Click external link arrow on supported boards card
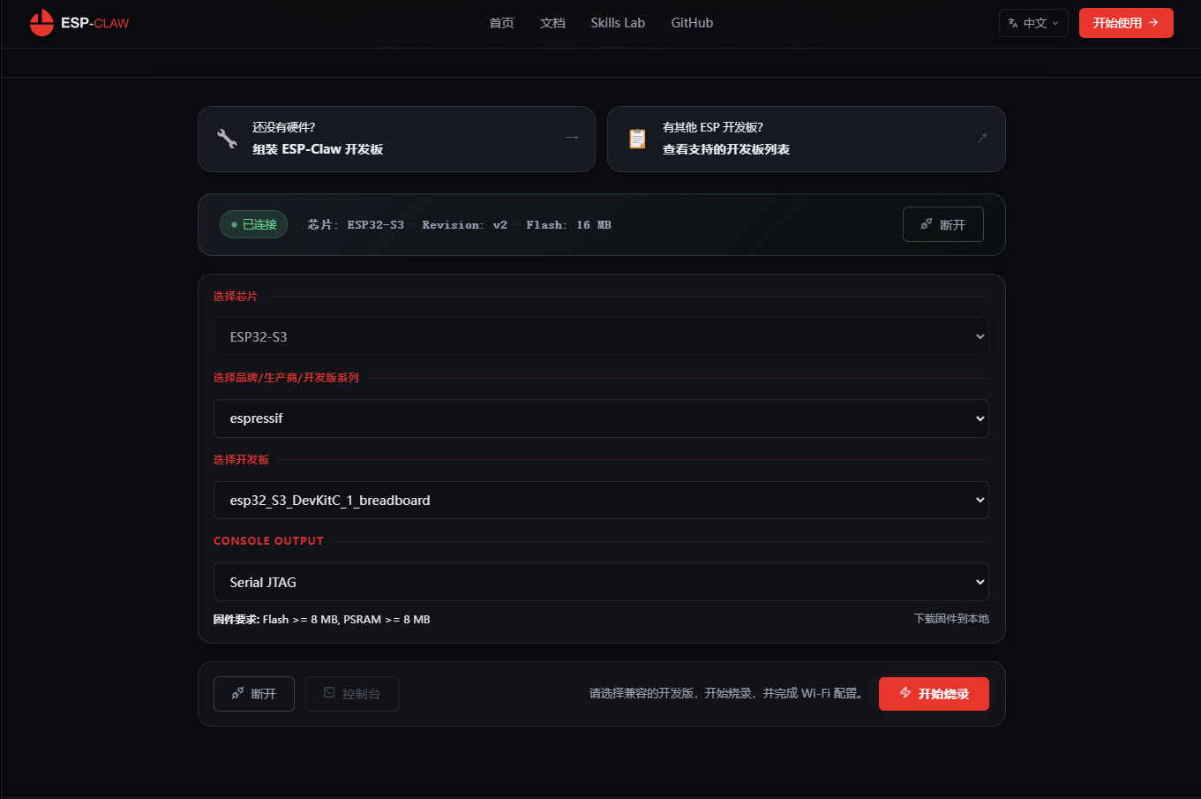This screenshot has width=1201, height=799. pyautogui.click(x=982, y=138)
